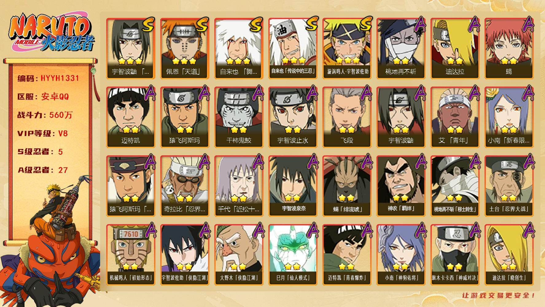This screenshot has width=545, height=307.
Task: Select the 桃地再不斩 ninja portrait
Action: [x=401, y=49]
